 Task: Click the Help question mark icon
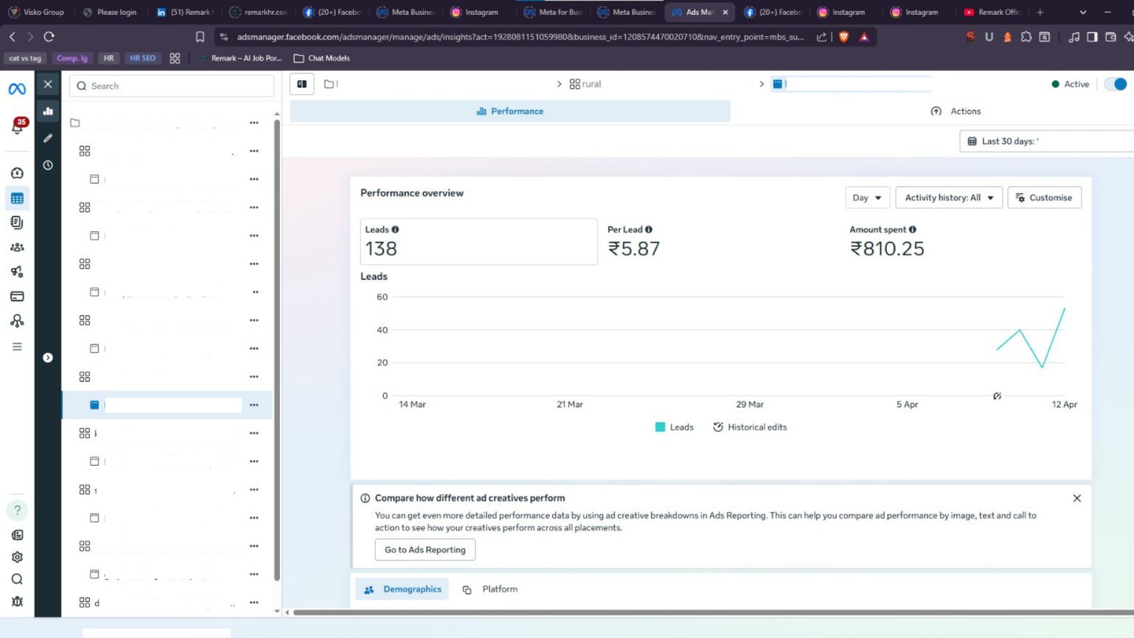17,510
